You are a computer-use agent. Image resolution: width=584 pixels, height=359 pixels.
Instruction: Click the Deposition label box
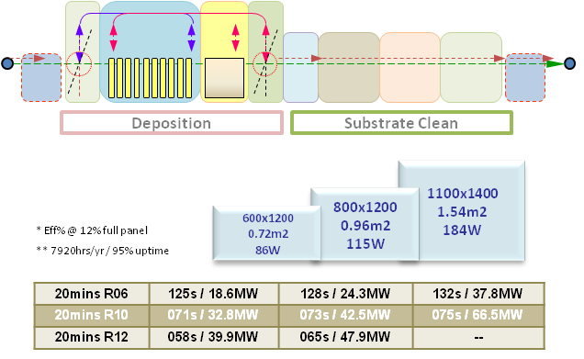pyautogui.click(x=172, y=122)
